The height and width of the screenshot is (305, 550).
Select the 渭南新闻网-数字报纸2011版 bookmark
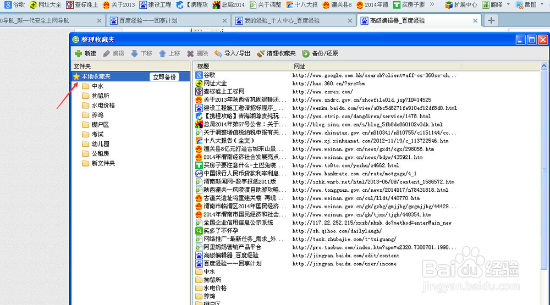point(240,181)
